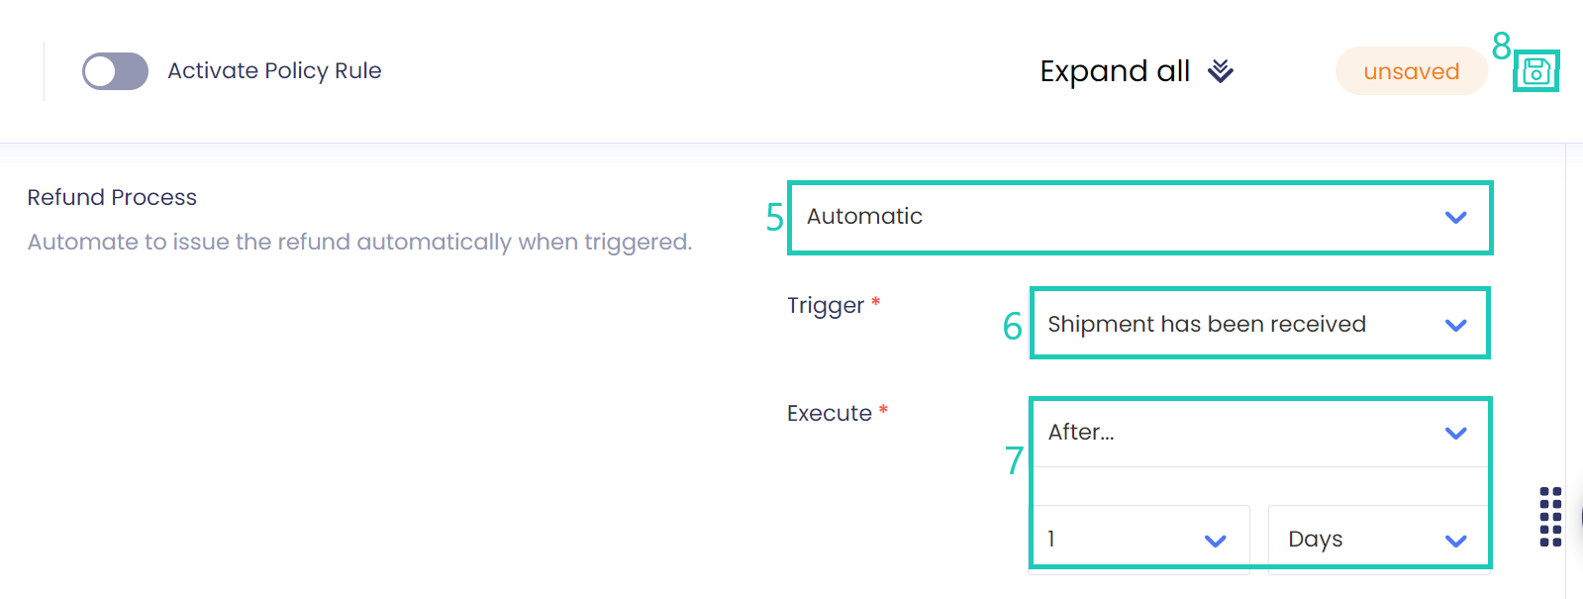The image size is (1583, 599).
Task: Click the Trigger field label
Action: (826, 305)
